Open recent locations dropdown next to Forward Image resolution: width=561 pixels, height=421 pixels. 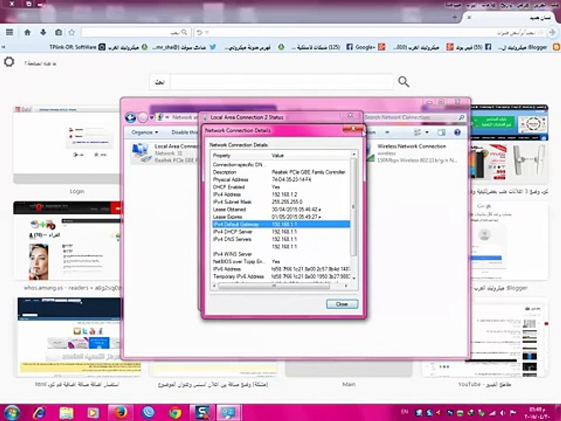(151, 118)
